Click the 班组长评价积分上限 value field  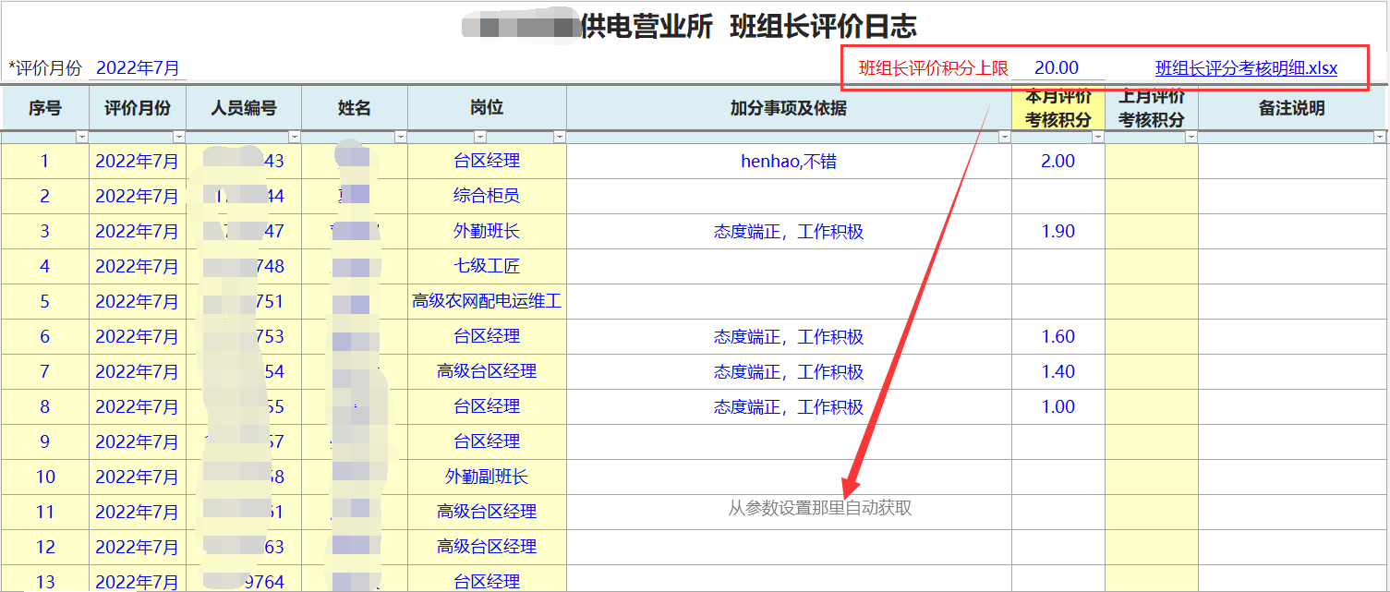click(1057, 68)
